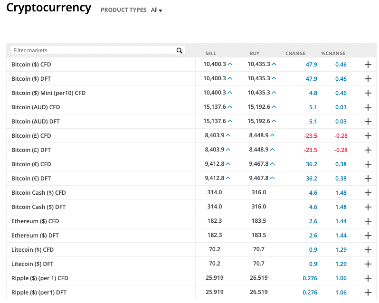Sort by the CHANGE column header
This screenshot has height=303, width=379.
click(295, 53)
